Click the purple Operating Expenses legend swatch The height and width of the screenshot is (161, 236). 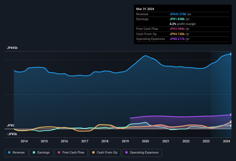pos(127,153)
